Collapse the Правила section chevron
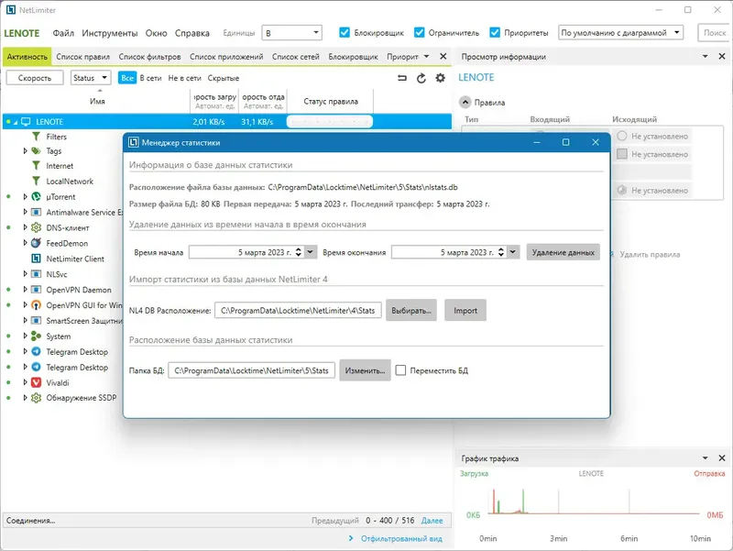 tap(465, 103)
